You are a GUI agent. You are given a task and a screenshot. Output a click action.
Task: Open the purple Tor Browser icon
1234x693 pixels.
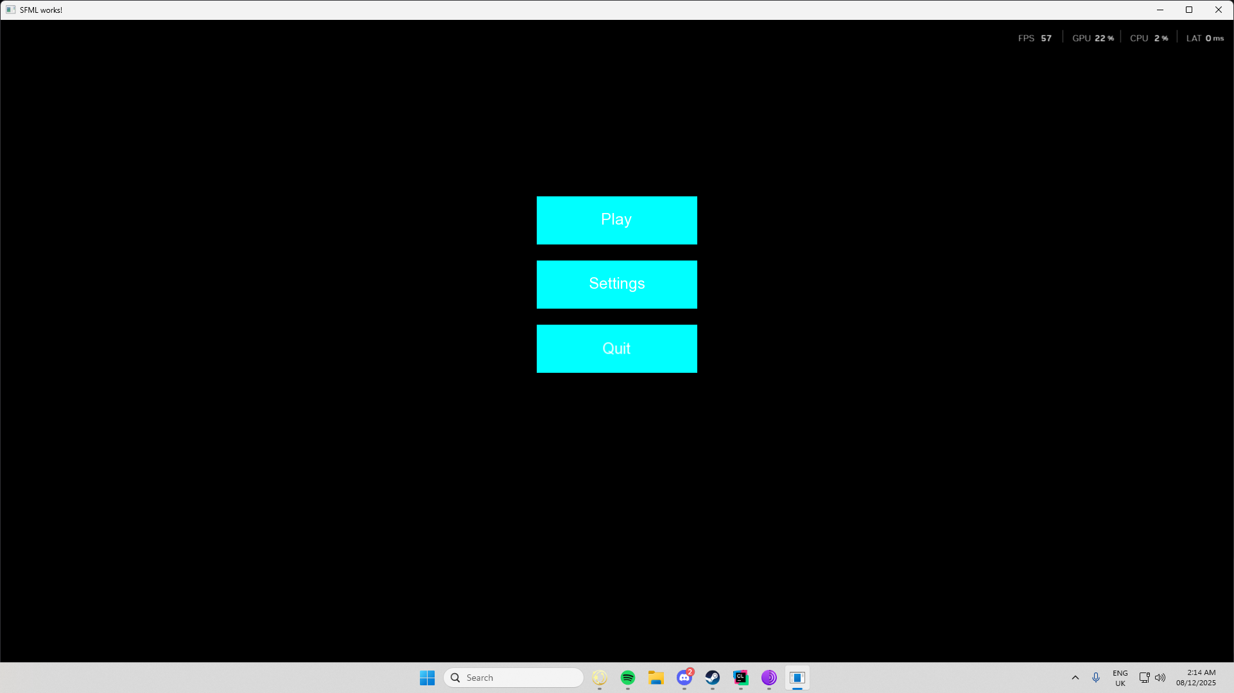click(x=769, y=678)
